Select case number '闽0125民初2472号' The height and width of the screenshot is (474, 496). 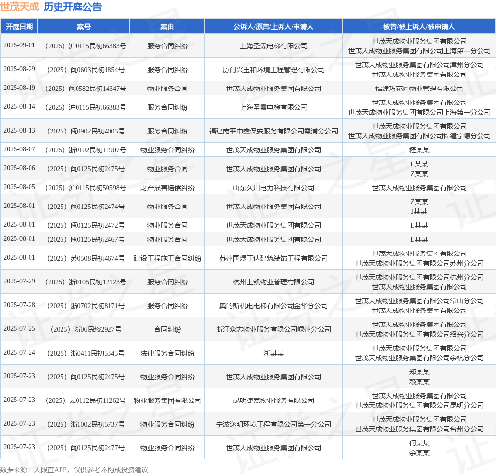click(98, 225)
